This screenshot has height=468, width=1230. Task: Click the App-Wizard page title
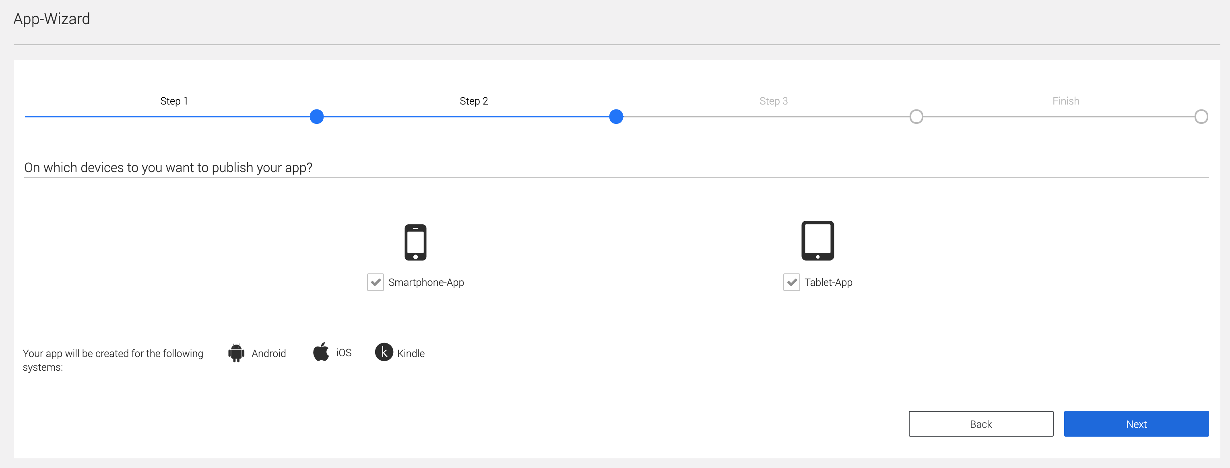[52, 19]
